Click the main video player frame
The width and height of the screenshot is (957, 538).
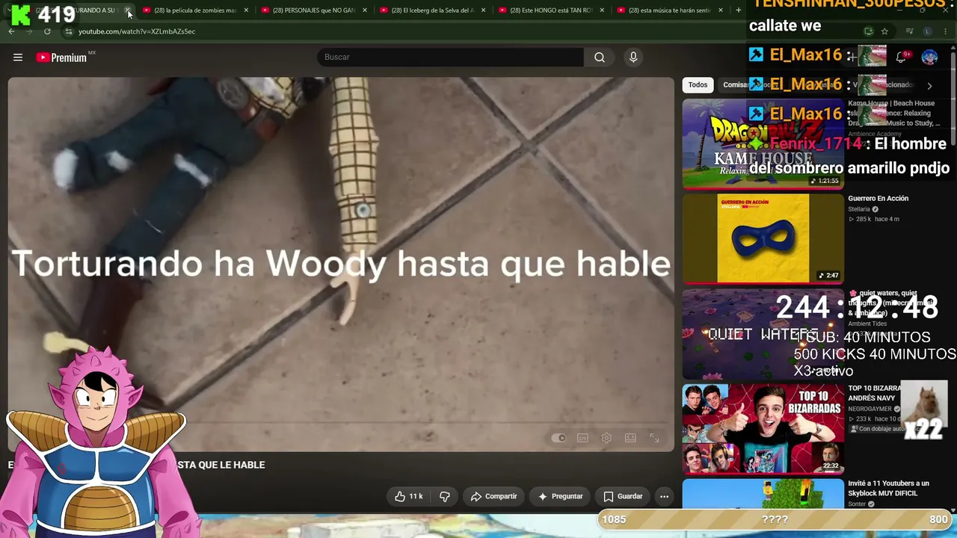(x=341, y=265)
